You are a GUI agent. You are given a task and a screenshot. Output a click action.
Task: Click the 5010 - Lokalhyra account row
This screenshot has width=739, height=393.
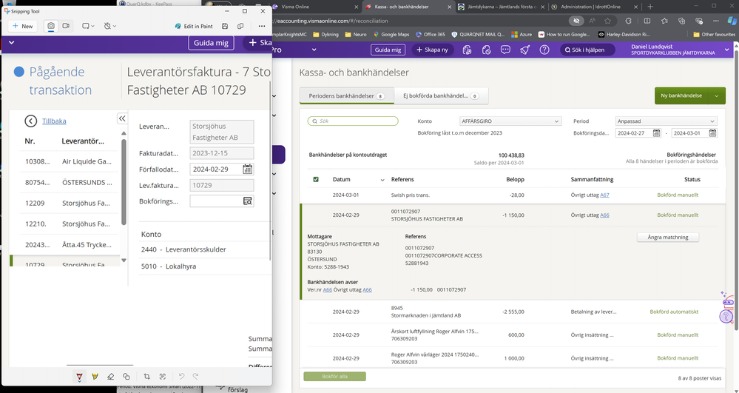point(205,266)
